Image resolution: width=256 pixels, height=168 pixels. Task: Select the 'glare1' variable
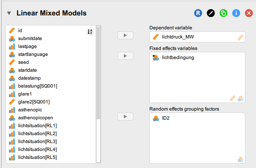[25, 94]
